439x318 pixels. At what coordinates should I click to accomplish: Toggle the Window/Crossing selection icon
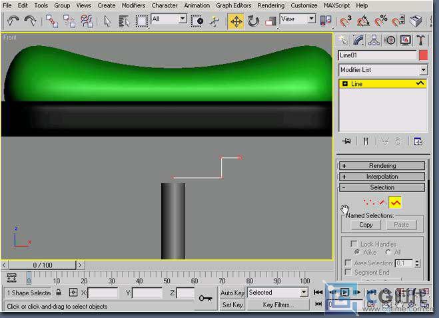tap(197, 21)
